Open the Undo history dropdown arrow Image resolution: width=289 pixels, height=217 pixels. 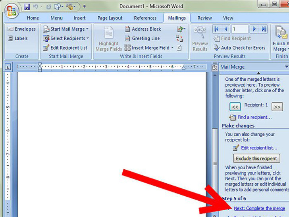[41, 7]
